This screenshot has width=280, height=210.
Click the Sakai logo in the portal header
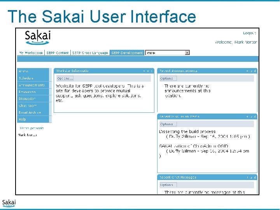[x=38, y=37]
